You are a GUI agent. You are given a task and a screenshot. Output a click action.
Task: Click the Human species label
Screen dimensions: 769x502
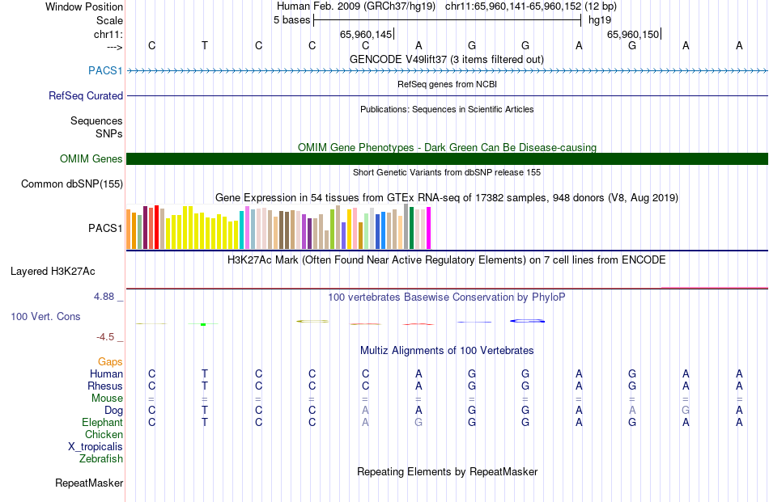coord(106,373)
